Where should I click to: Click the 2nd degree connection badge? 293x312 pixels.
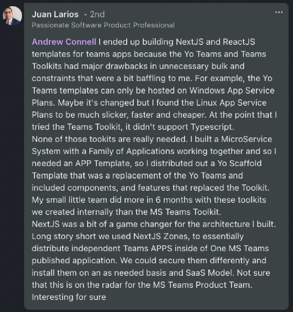pyautogui.click(x=97, y=14)
